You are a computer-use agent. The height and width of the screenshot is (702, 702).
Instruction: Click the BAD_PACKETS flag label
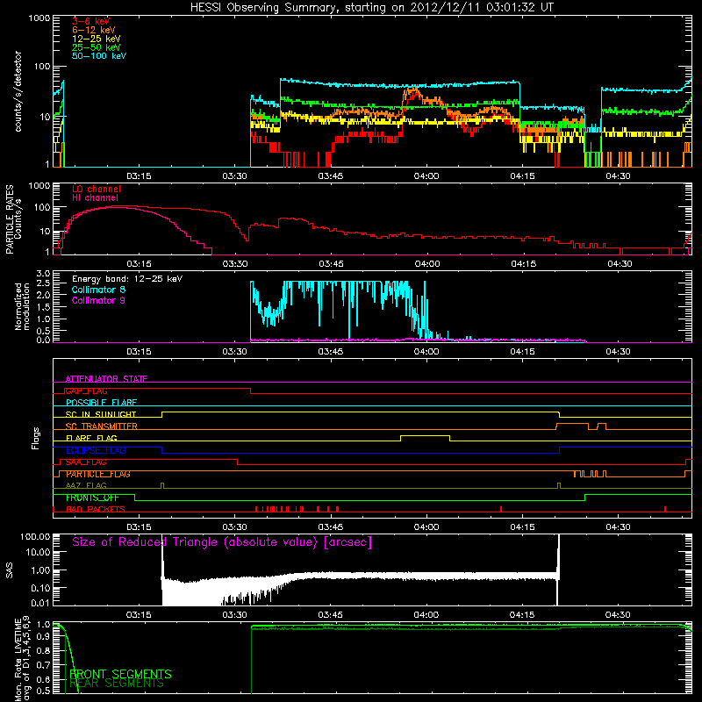96,510
